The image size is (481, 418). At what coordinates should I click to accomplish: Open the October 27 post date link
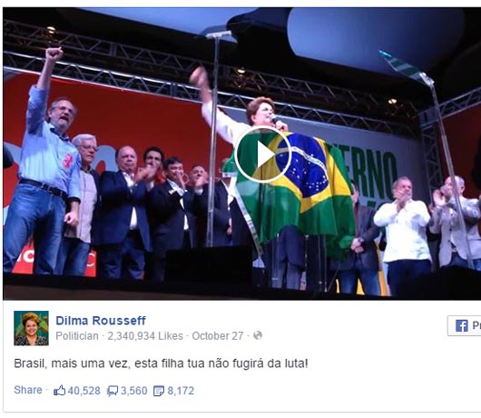click(x=218, y=336)
